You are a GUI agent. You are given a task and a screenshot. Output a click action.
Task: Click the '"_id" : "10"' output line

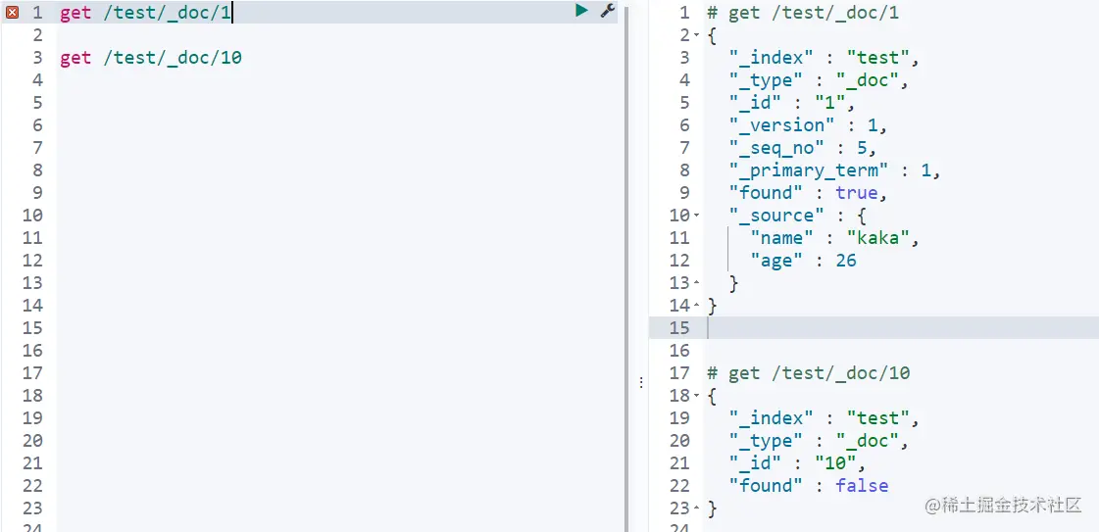coord(798,462)
